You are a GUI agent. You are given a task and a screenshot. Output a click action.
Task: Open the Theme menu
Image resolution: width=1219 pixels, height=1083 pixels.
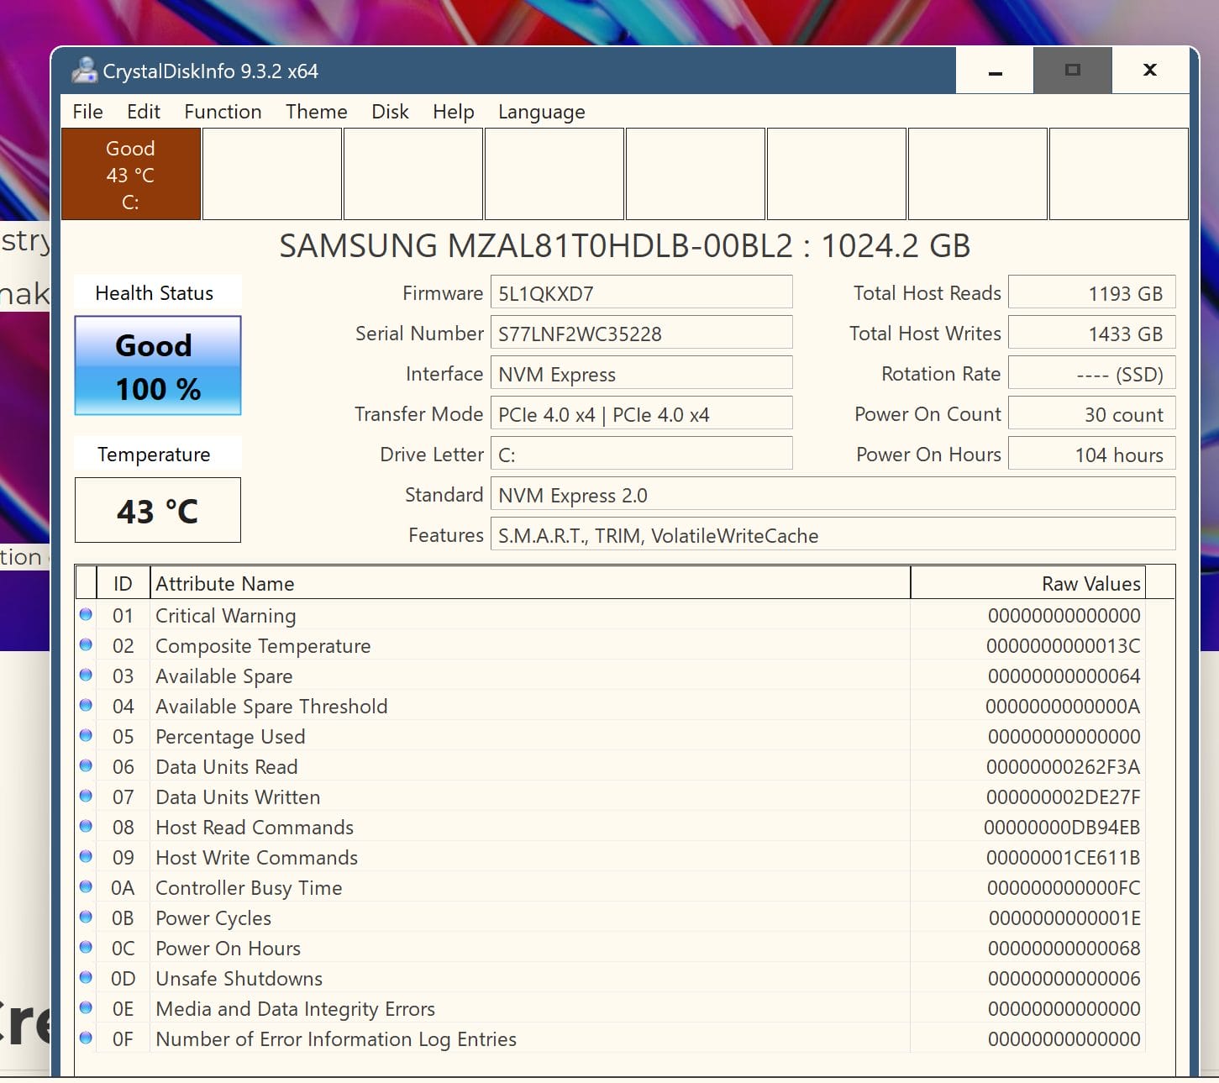pos(316,112)
